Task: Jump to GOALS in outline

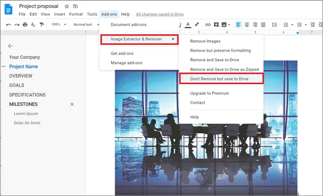Action: [17, 85]
